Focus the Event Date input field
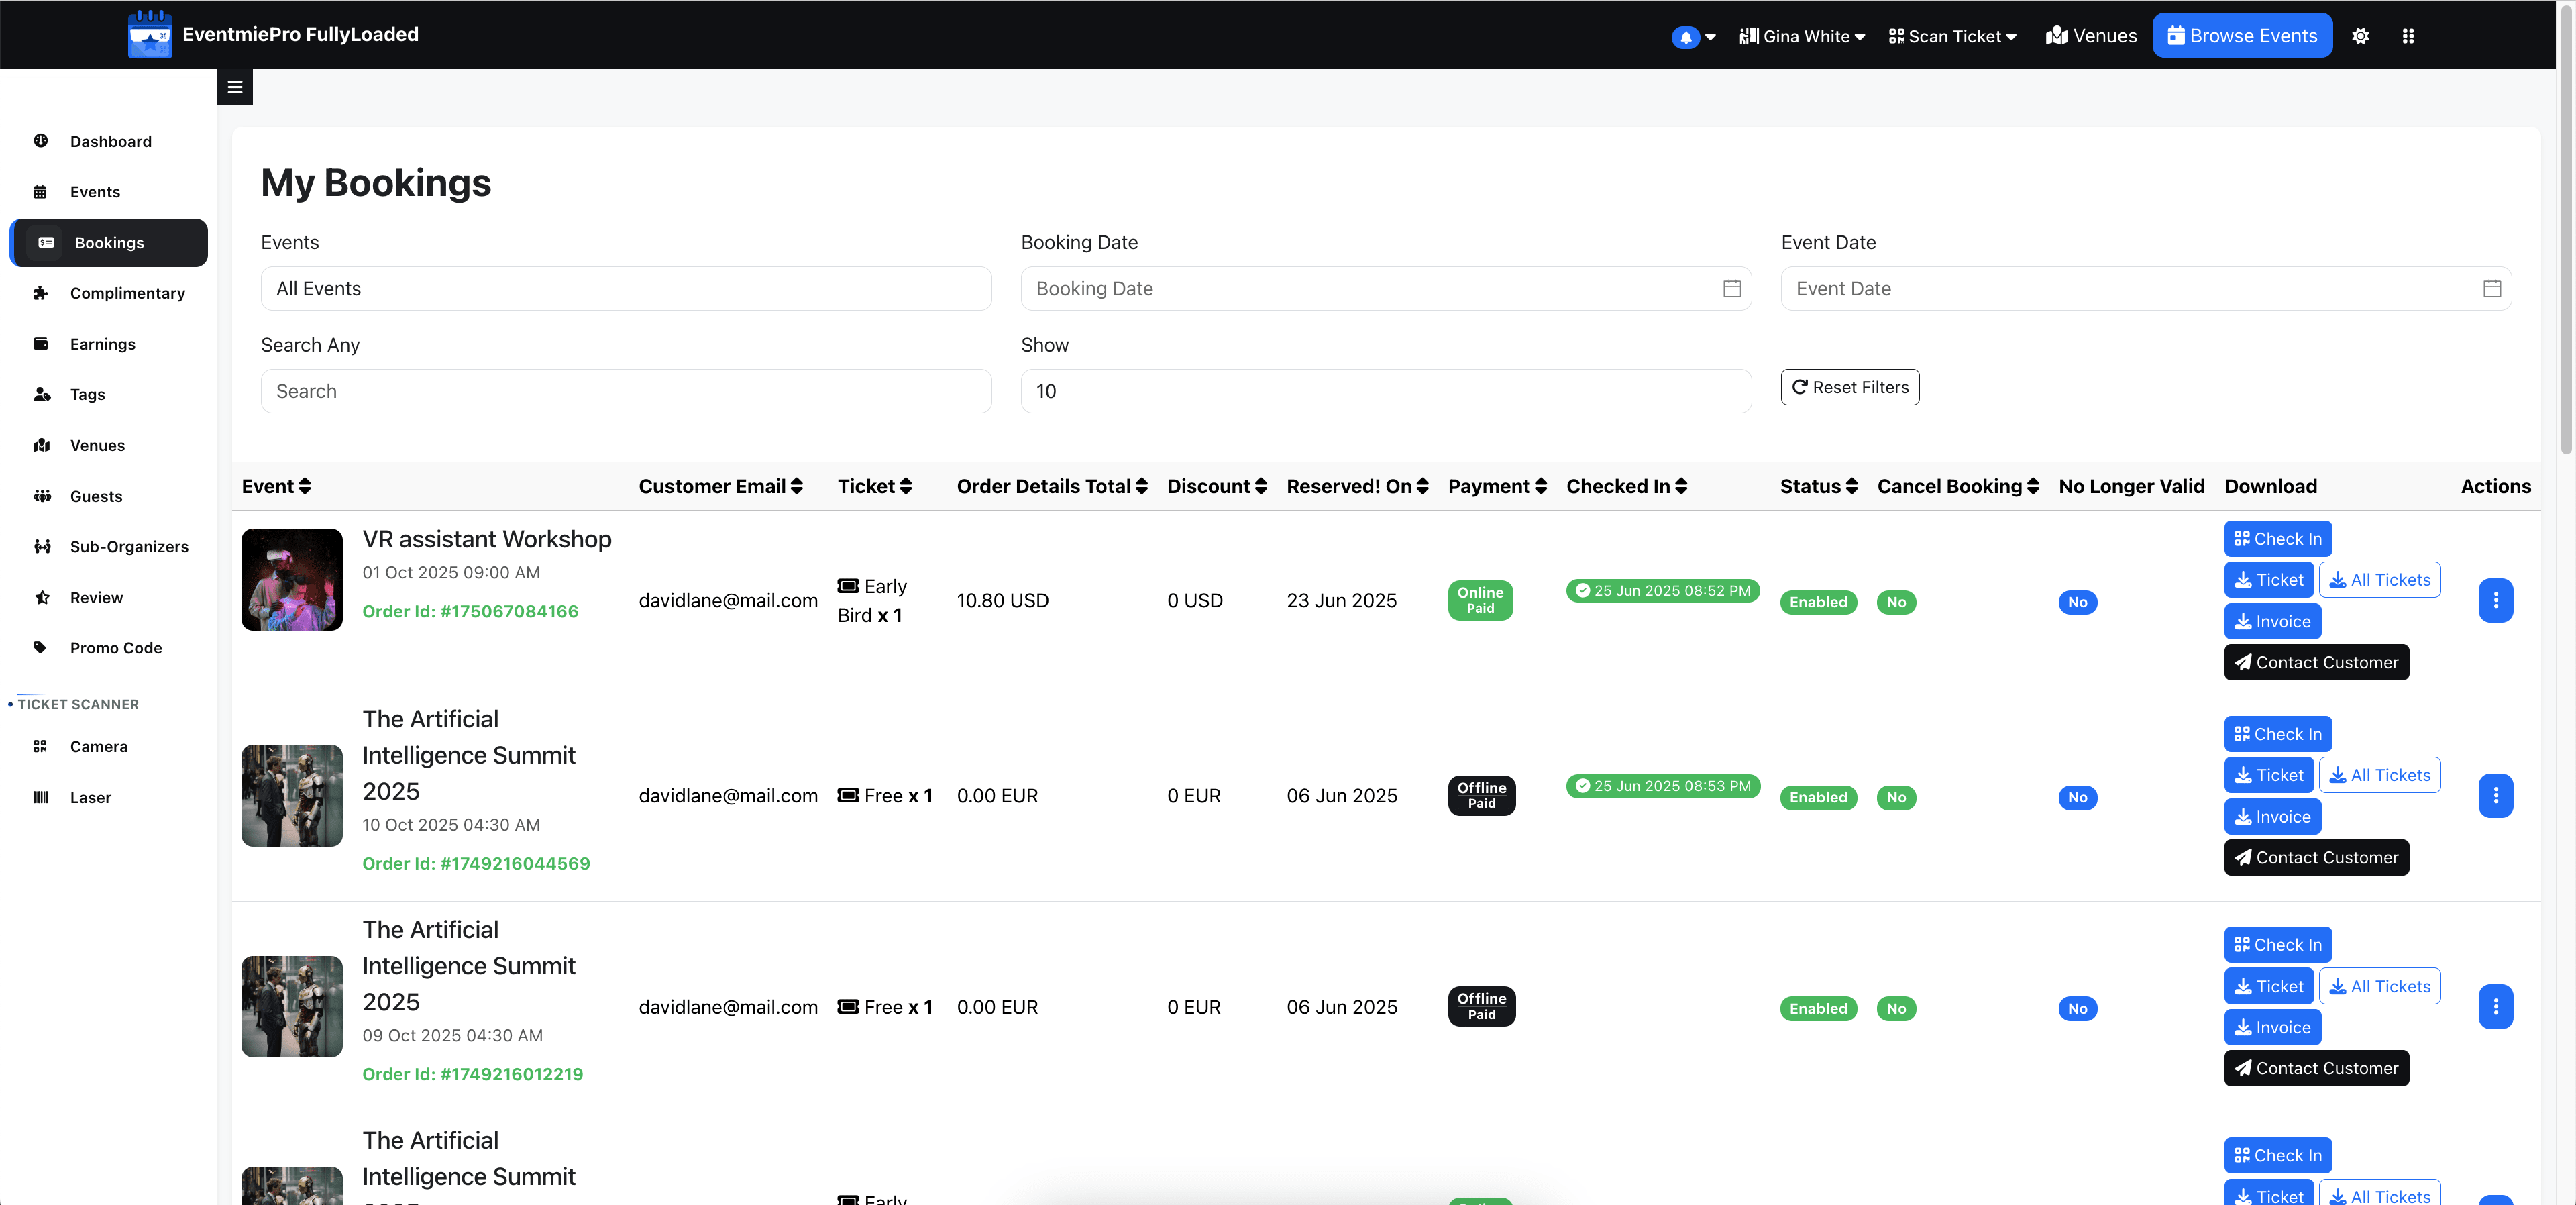The width and height of the screenshot is (2576, 1205). (2146, 288)
